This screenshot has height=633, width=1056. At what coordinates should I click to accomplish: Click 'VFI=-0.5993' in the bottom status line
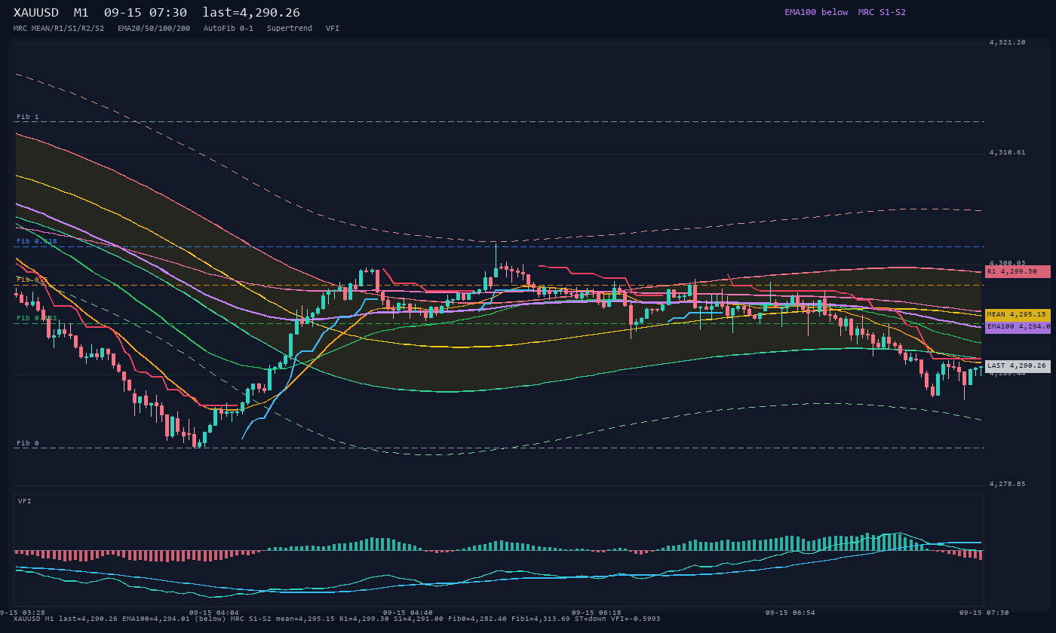point(636,619)
